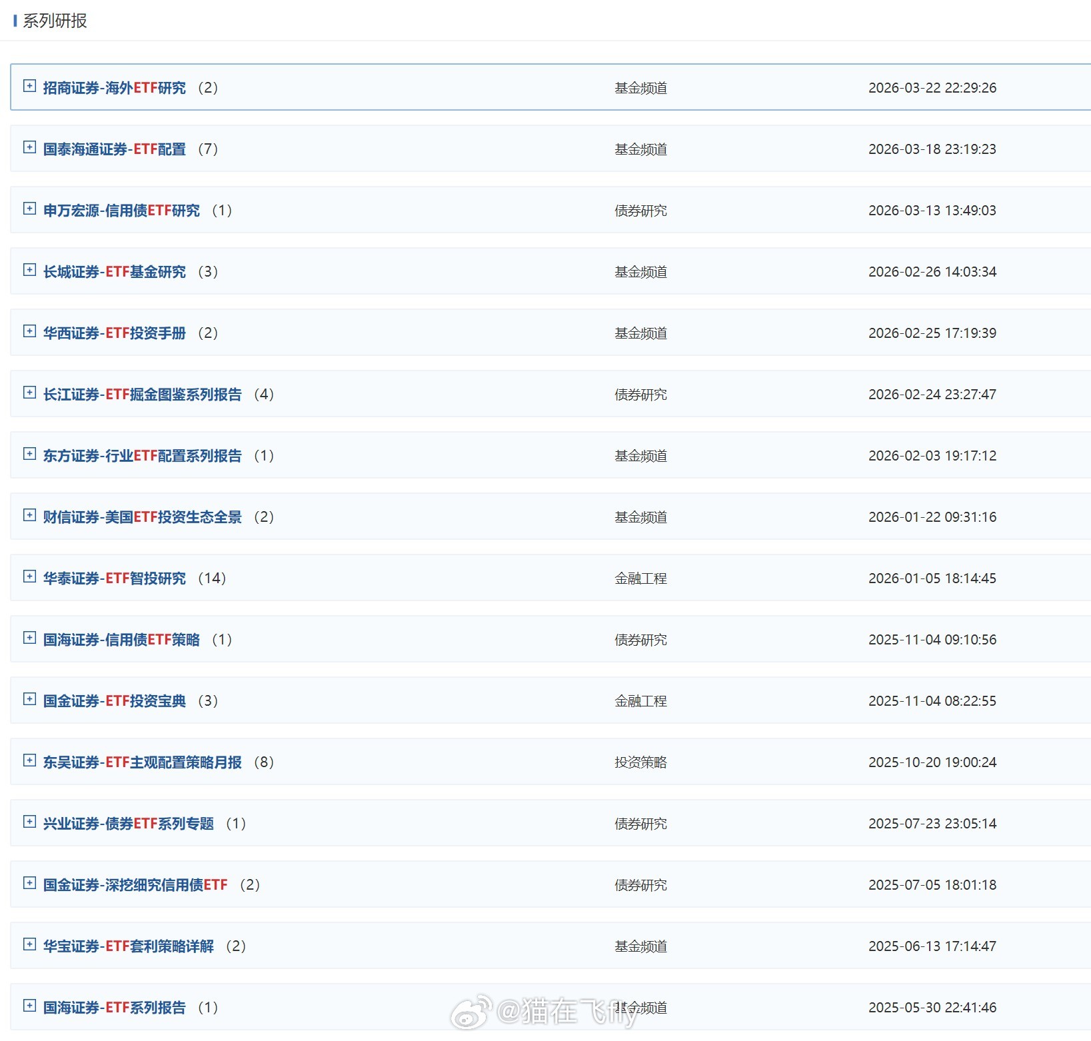Expand the 财信证券-美国ETF投资生态全景 series
Viewport: 1091px width, 1041px height.
[29, 515]
